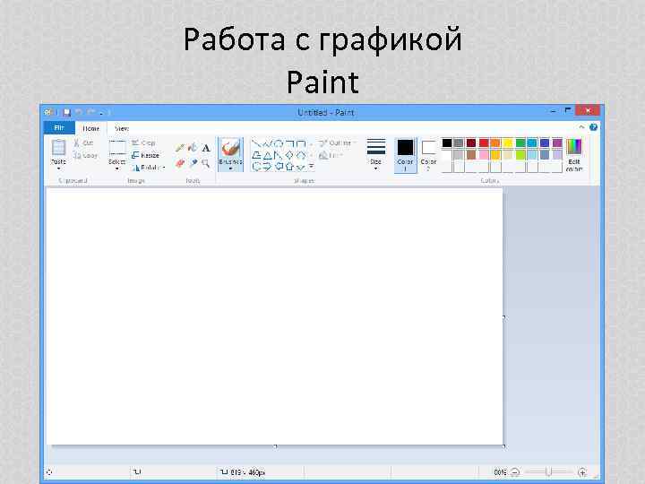Open the Size line thickness dropdown

coord(376,154)
